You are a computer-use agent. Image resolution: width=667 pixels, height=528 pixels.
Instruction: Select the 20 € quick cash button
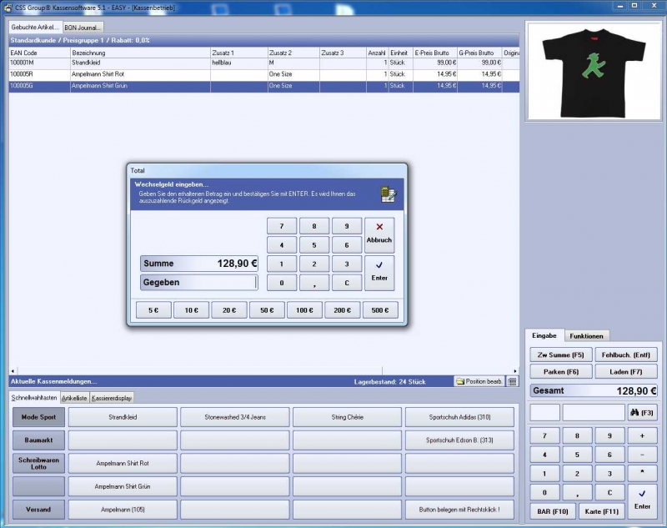coord(229,310)
